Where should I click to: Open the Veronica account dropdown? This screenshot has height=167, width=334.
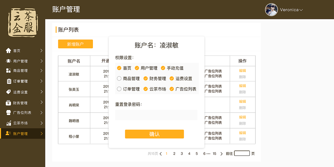(290, 10)
